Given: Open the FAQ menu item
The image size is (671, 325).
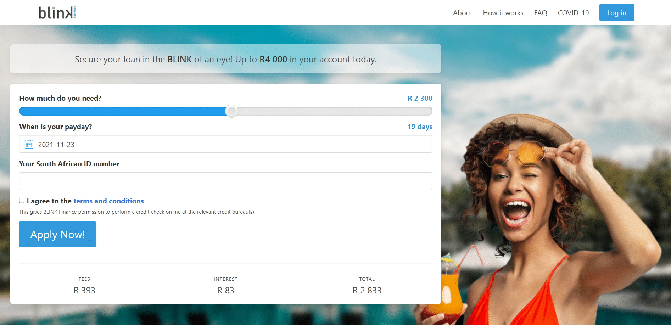Looking at the screenshot, I should pyautogui.click(x=541, y=13).
